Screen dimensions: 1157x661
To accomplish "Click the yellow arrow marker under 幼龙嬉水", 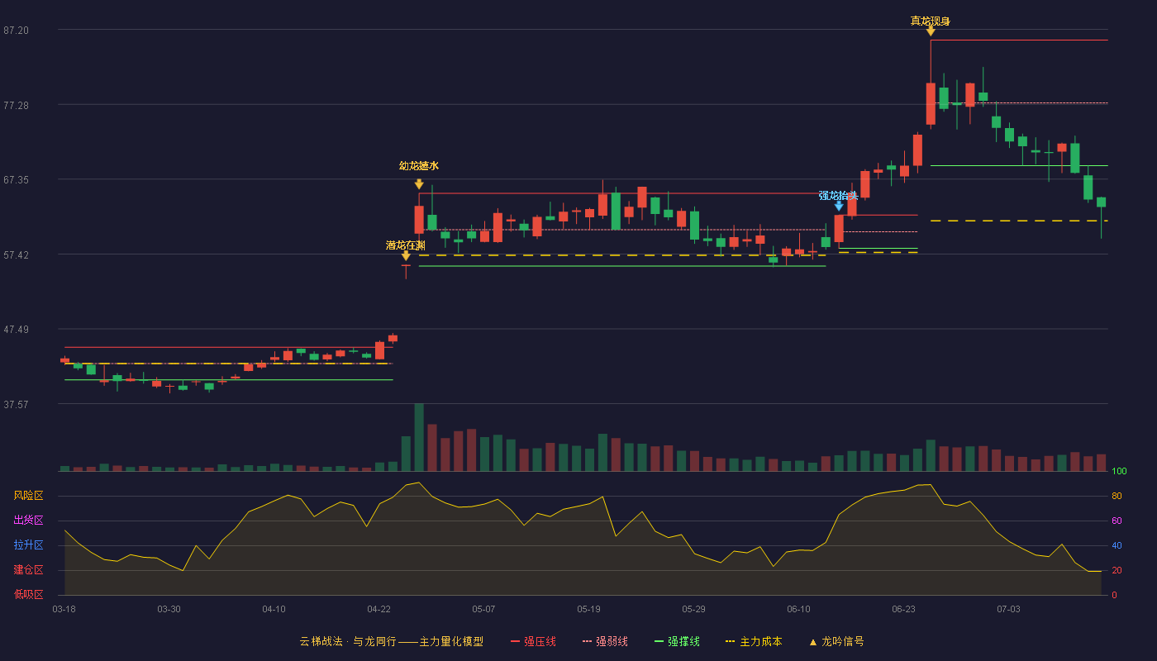I will click(x=419, y=184).
